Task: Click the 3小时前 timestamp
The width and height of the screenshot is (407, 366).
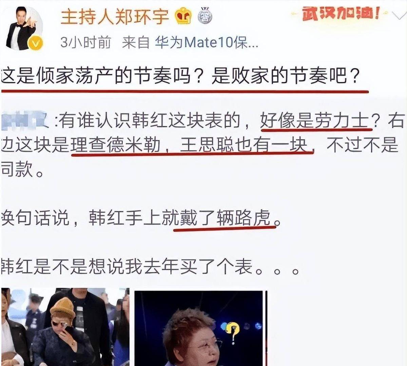Action: 85,42
